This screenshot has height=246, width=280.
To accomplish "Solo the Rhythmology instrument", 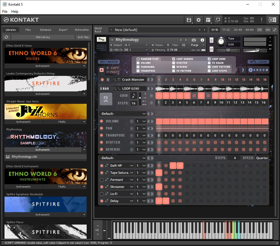I will coord(211,40).
